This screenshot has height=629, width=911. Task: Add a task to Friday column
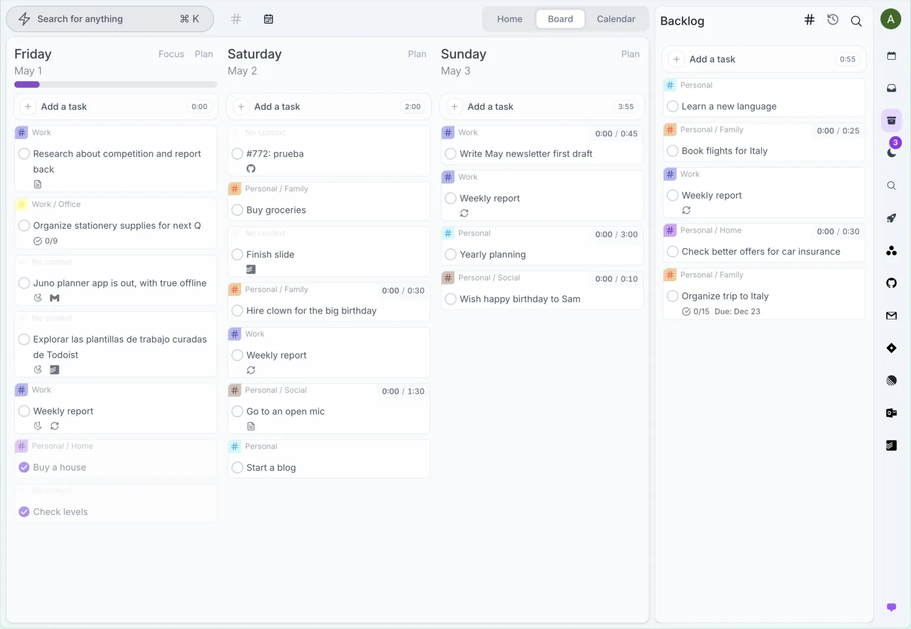coord(116,106)
